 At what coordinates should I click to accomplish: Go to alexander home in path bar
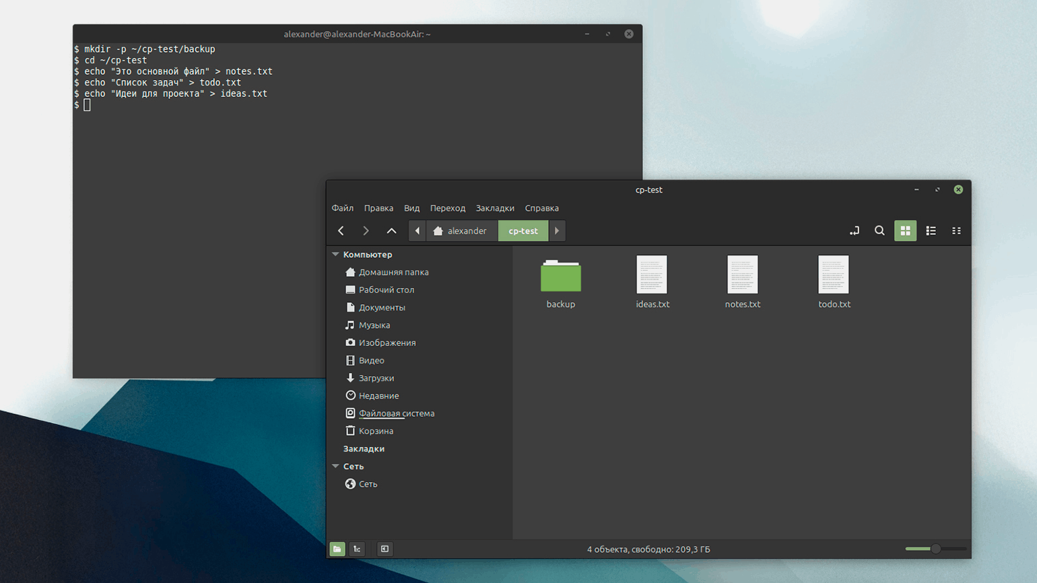click(461, 231)
